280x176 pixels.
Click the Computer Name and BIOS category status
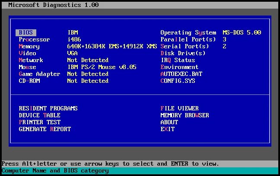(x=55, y=171)
